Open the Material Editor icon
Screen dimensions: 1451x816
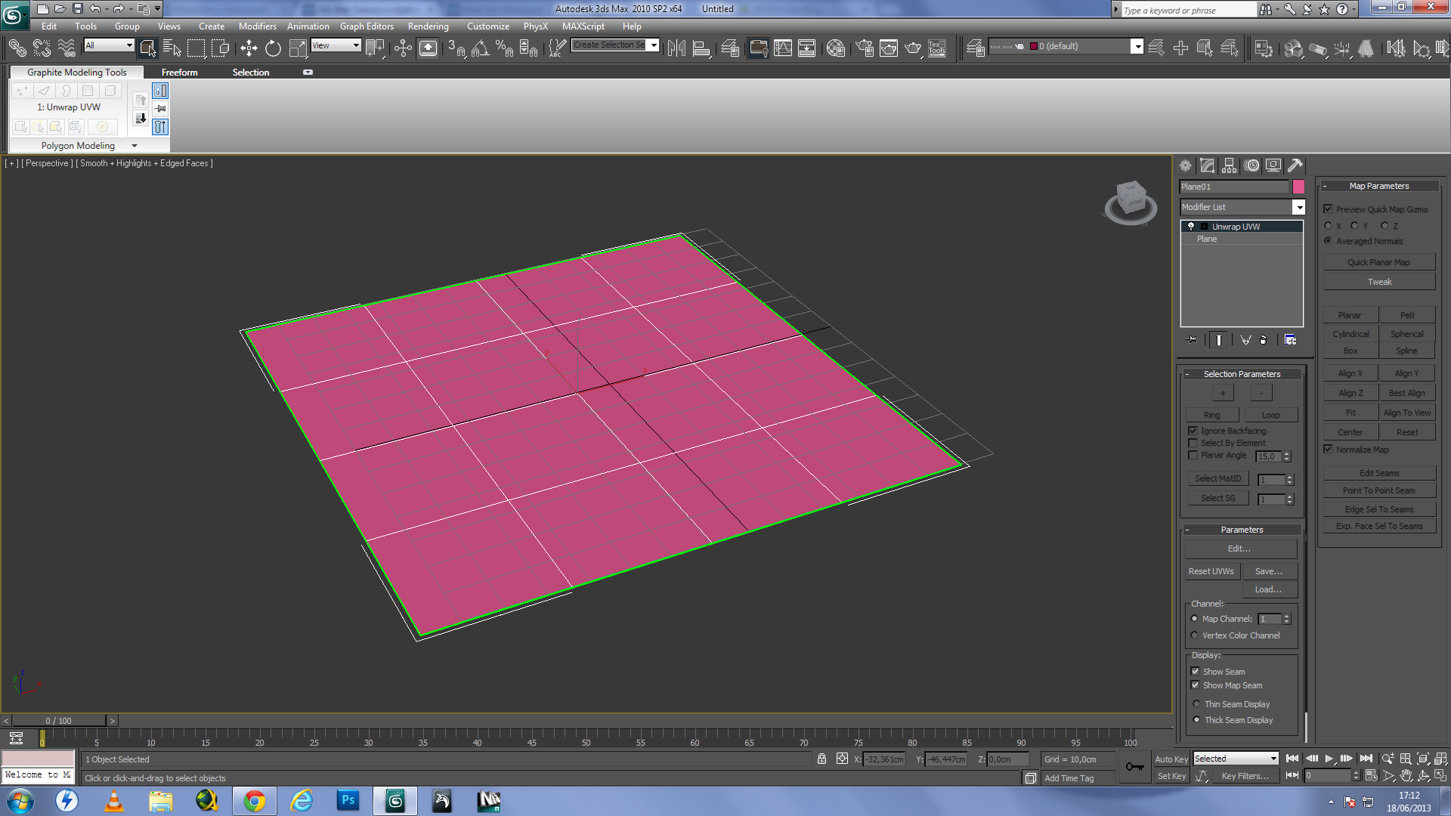(x=835, y=48)
